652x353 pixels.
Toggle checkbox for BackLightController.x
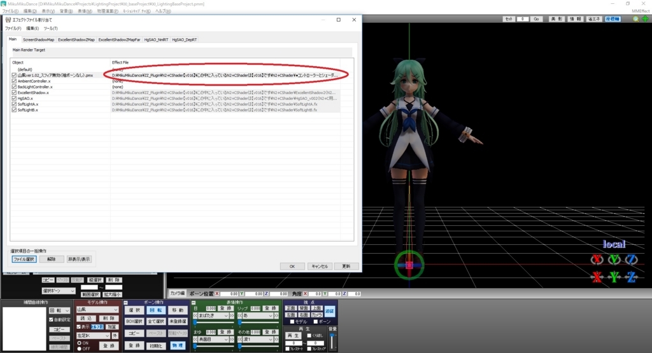pyautogui.click(x=14, y=87)
